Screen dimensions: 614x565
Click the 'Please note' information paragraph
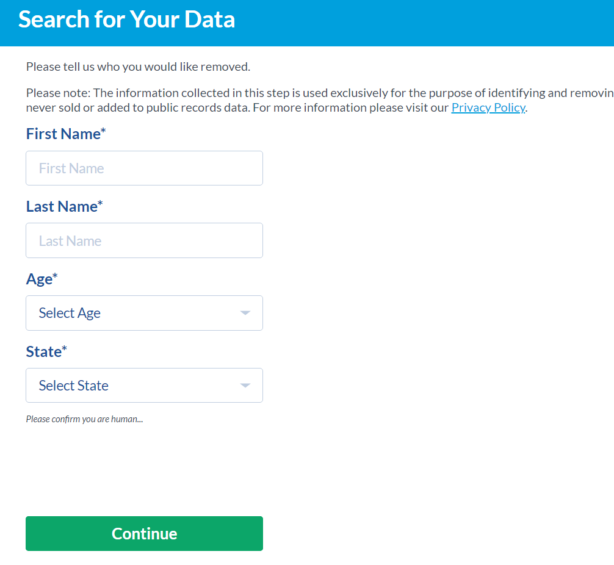[320, 100]
